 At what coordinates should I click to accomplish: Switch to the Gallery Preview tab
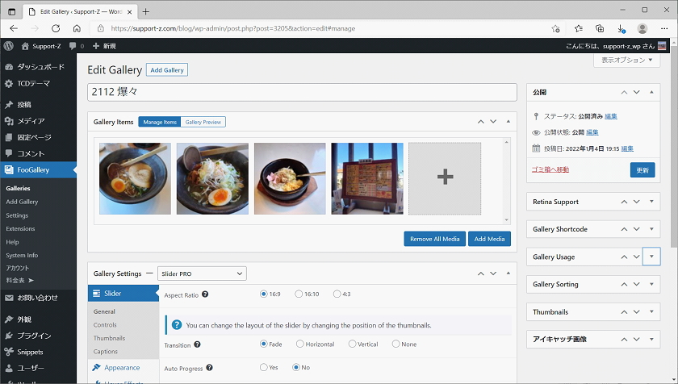click(x=203, y=122)
